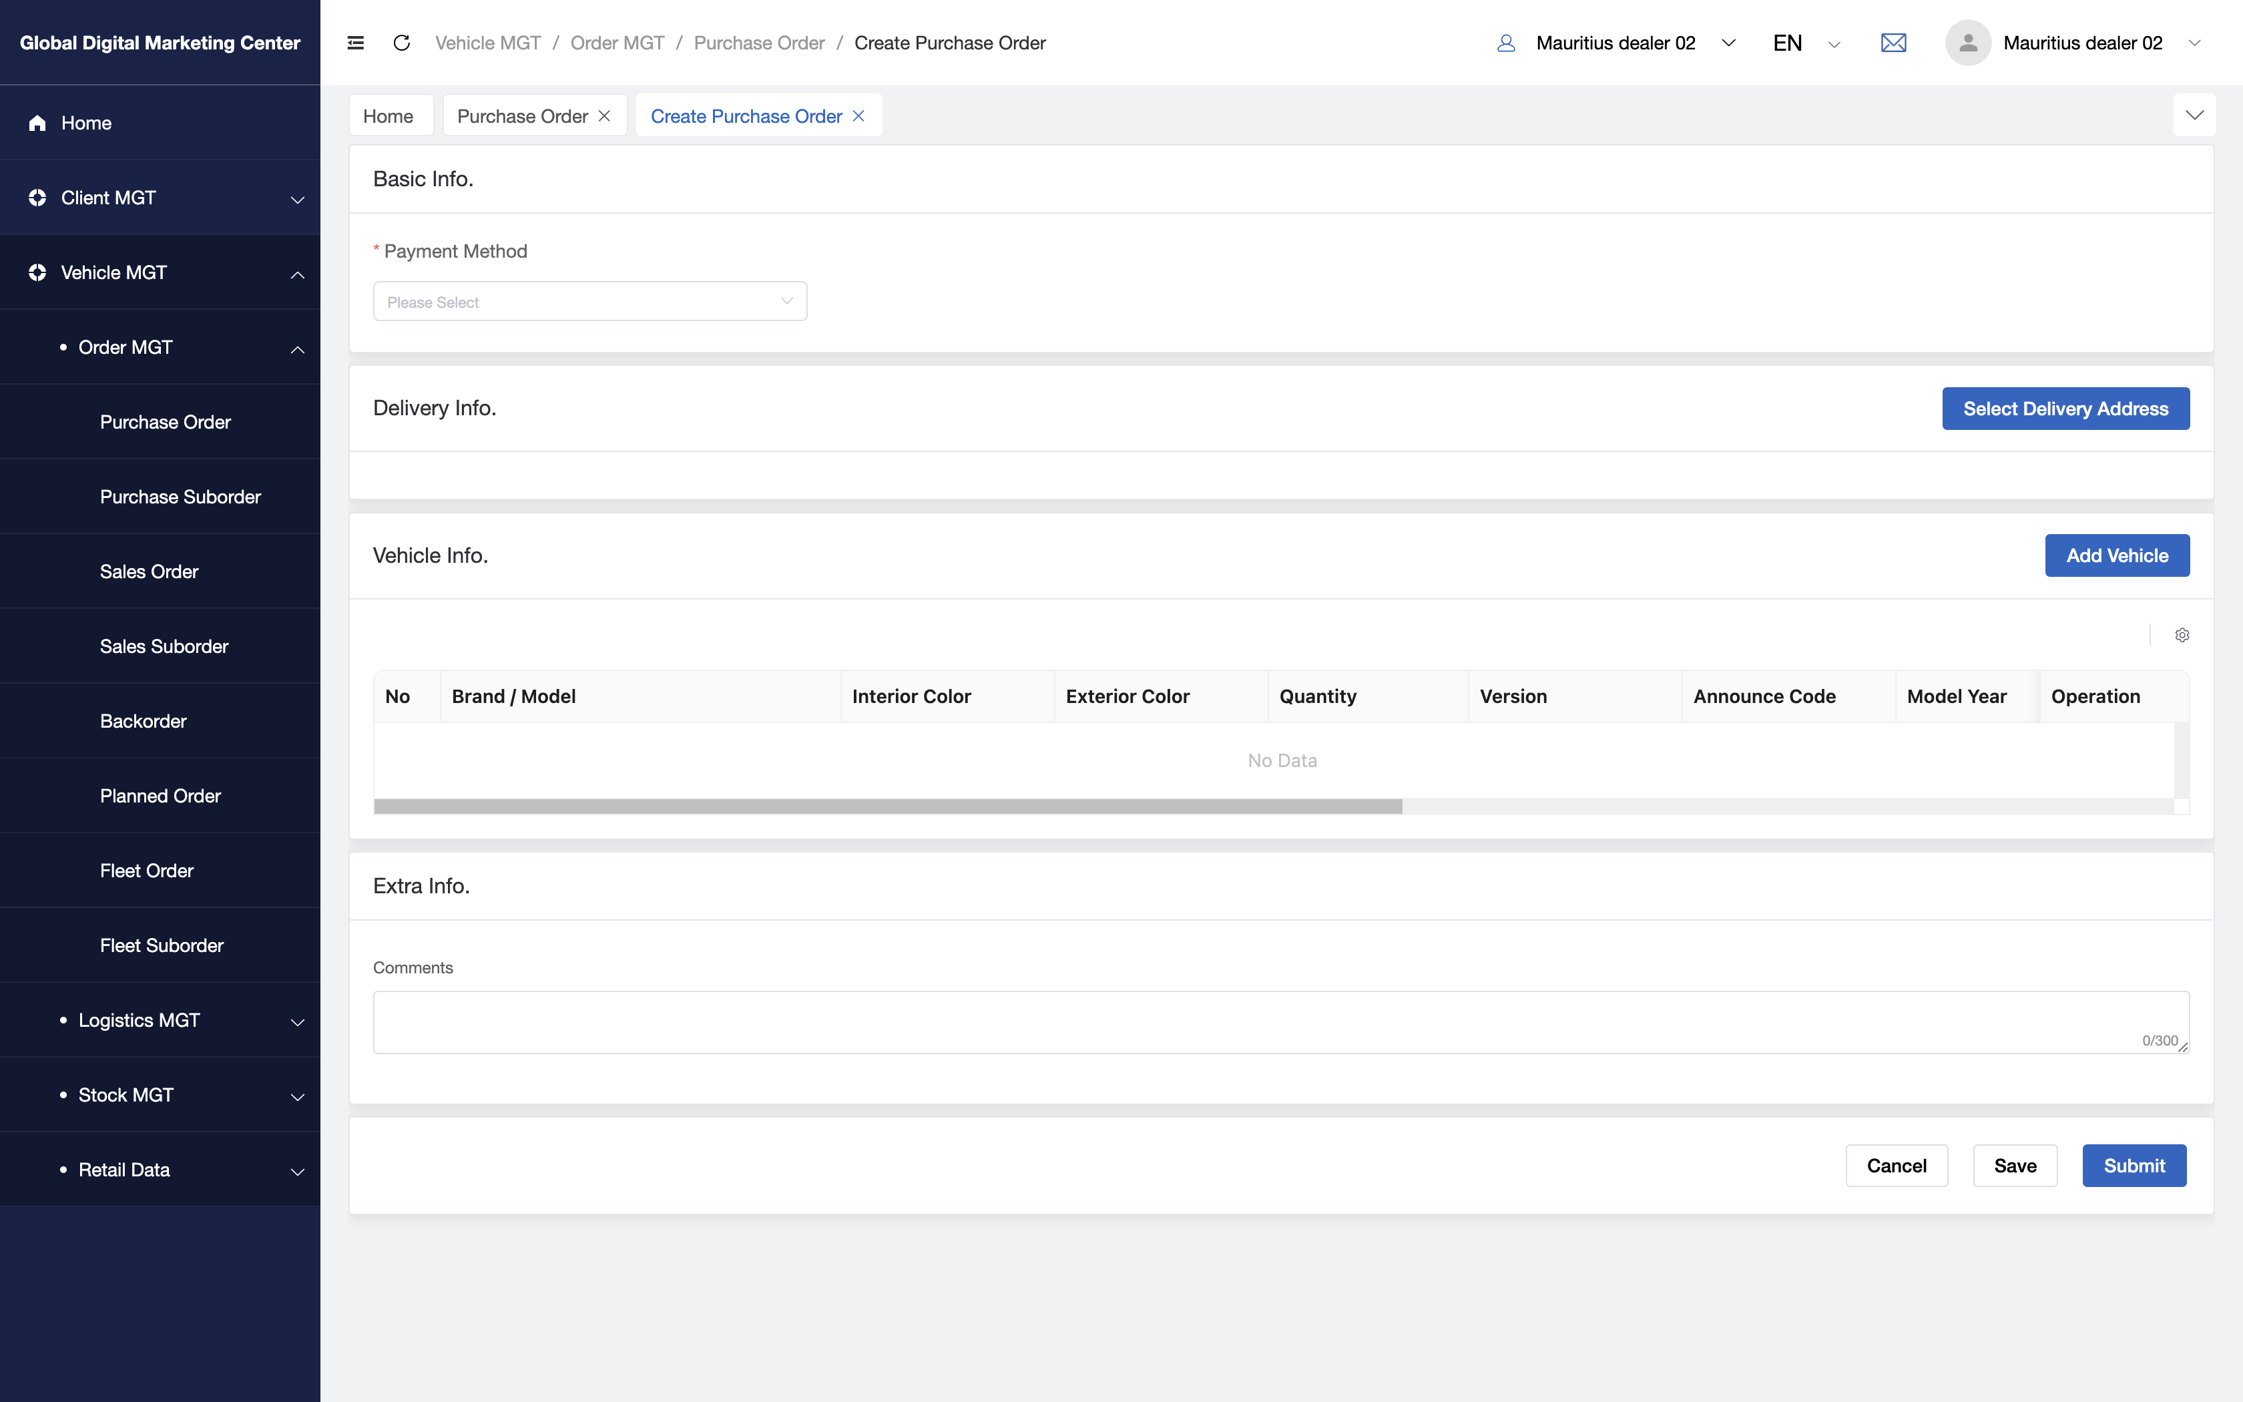Click the Global Digital Marketing Center title
Screen dimensions: 2243x1402
[160, 43]
